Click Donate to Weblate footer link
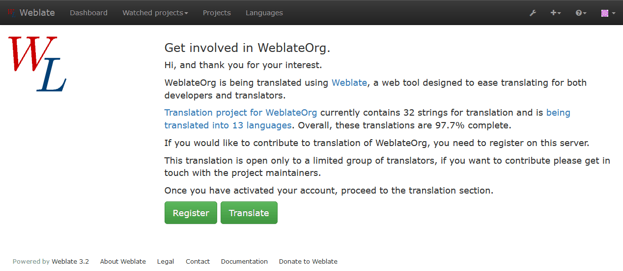Image resolution: width=623 pixels, height=271 pixels. (x=308, y=261)
